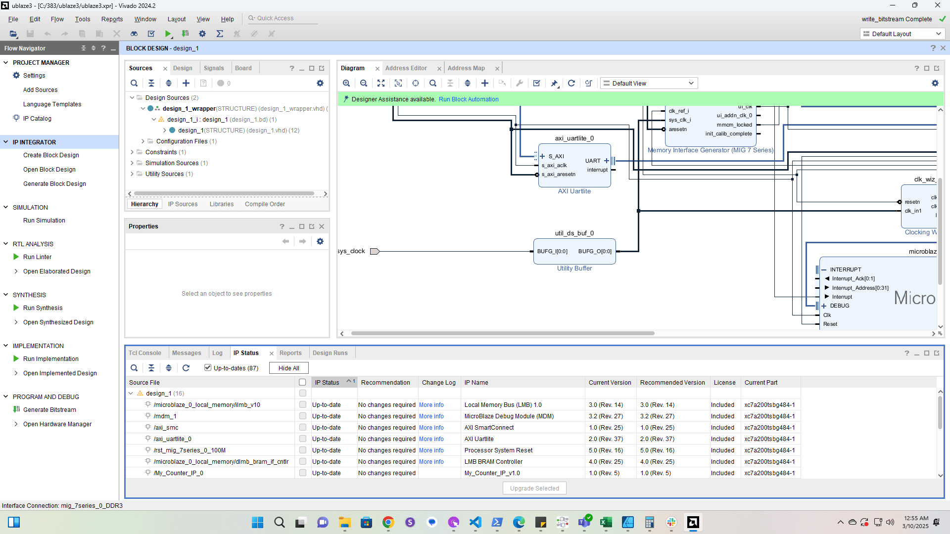This screenshot has width=950, height=534.
Task: Click Validate Design checkmark icon in Diagram toolbar
Action: (x=537, y=83)
